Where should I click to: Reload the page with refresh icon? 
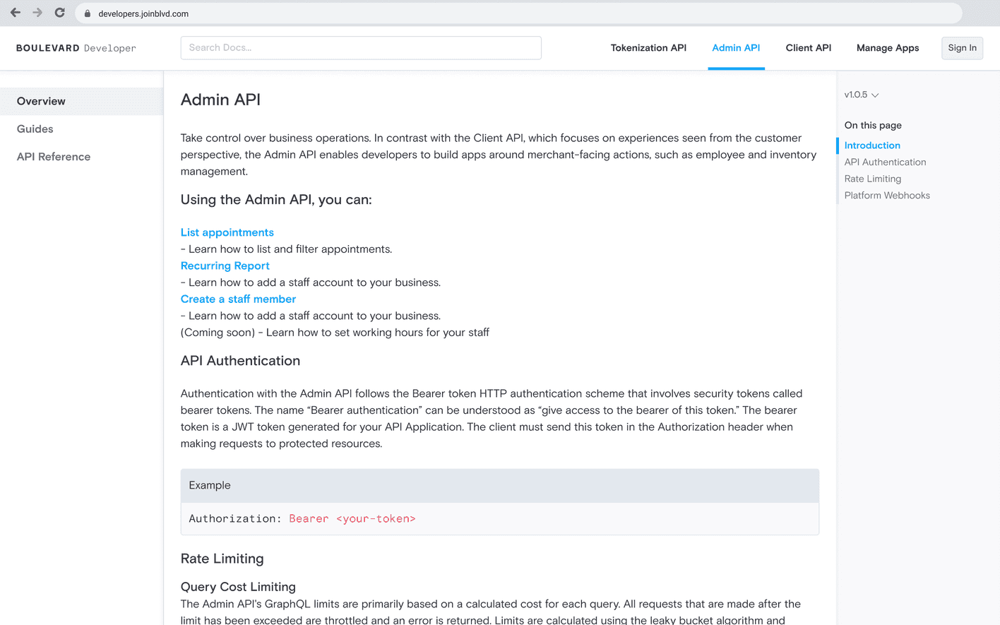60,13
